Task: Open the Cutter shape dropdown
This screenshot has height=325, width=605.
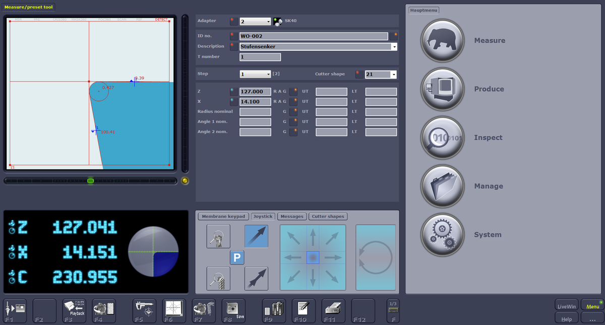Action: point(394,74)
